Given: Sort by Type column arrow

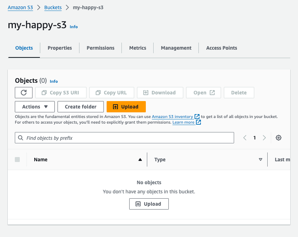Looking at the screenshot, I should coord(261,160).
